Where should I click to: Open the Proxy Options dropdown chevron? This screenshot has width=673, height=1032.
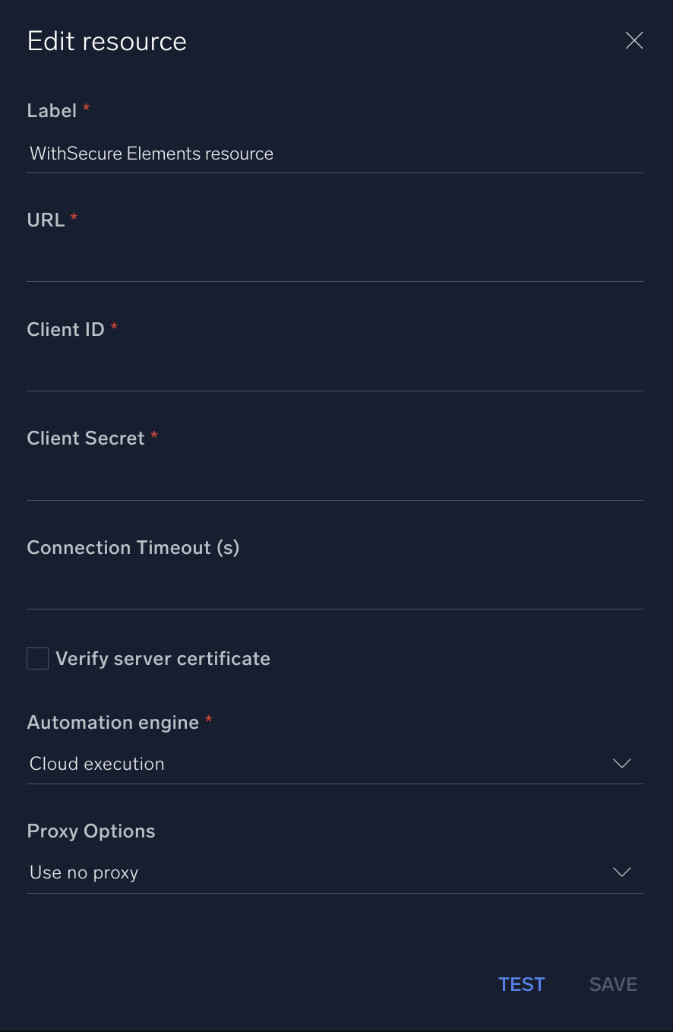coord(621,872)
